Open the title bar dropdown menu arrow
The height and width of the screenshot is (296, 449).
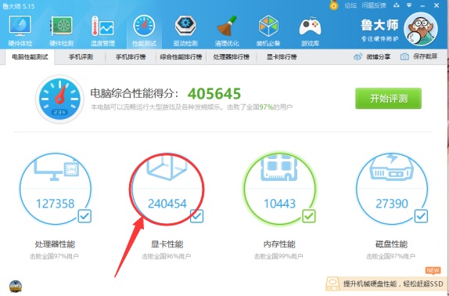click(x=409, y=5)
